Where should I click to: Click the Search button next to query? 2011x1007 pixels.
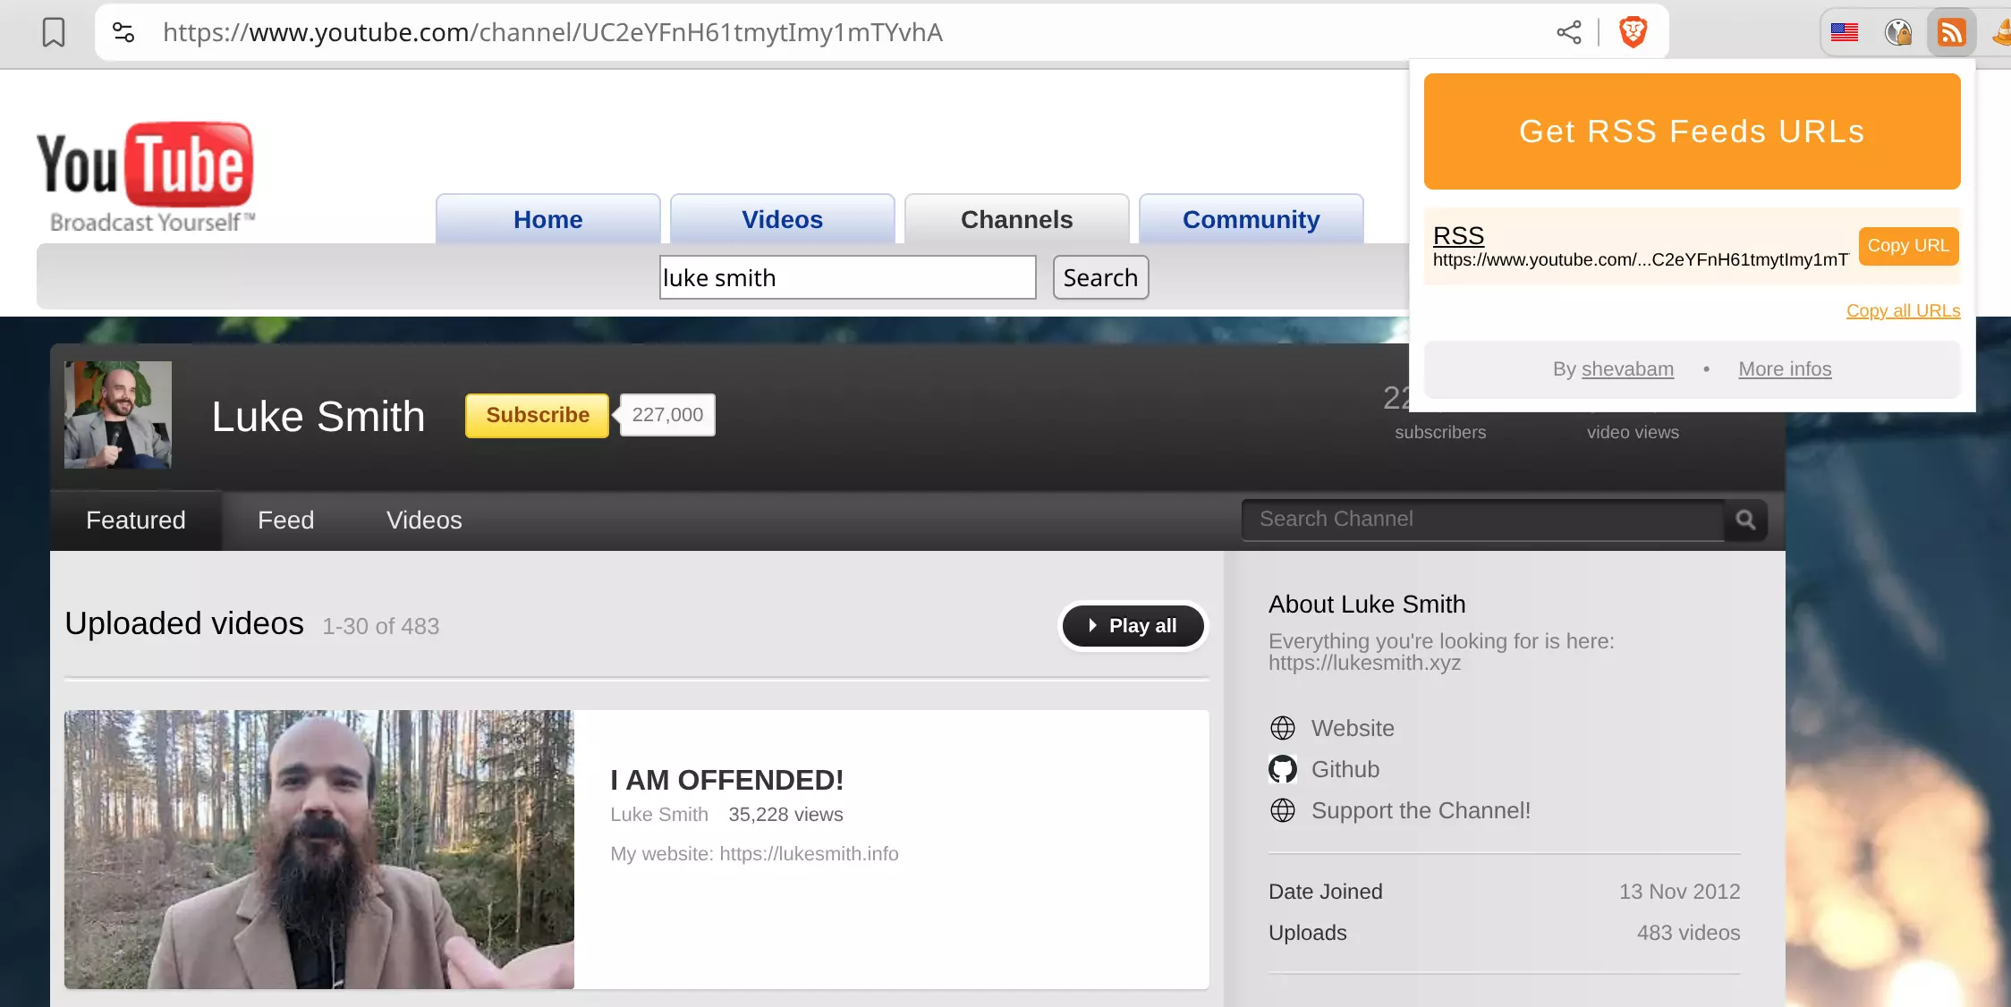(1100, 277)
